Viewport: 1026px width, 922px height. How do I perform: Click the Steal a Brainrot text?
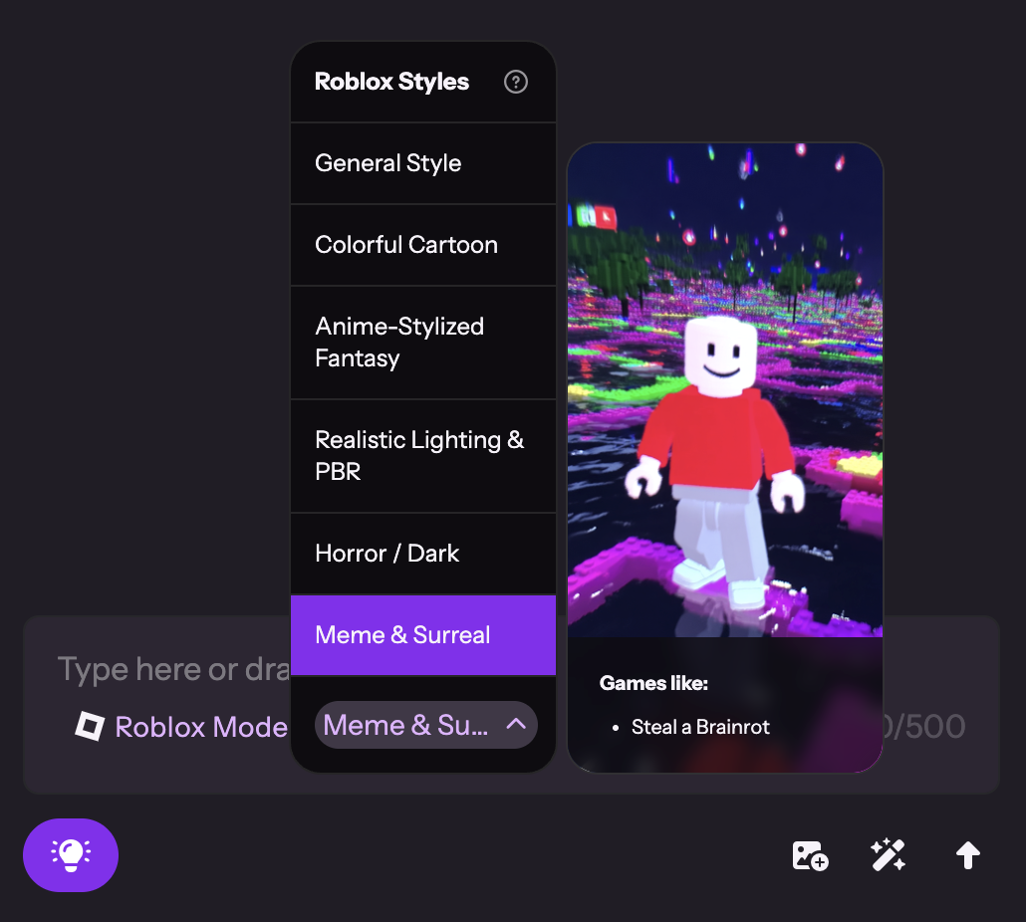coord(700,727)
